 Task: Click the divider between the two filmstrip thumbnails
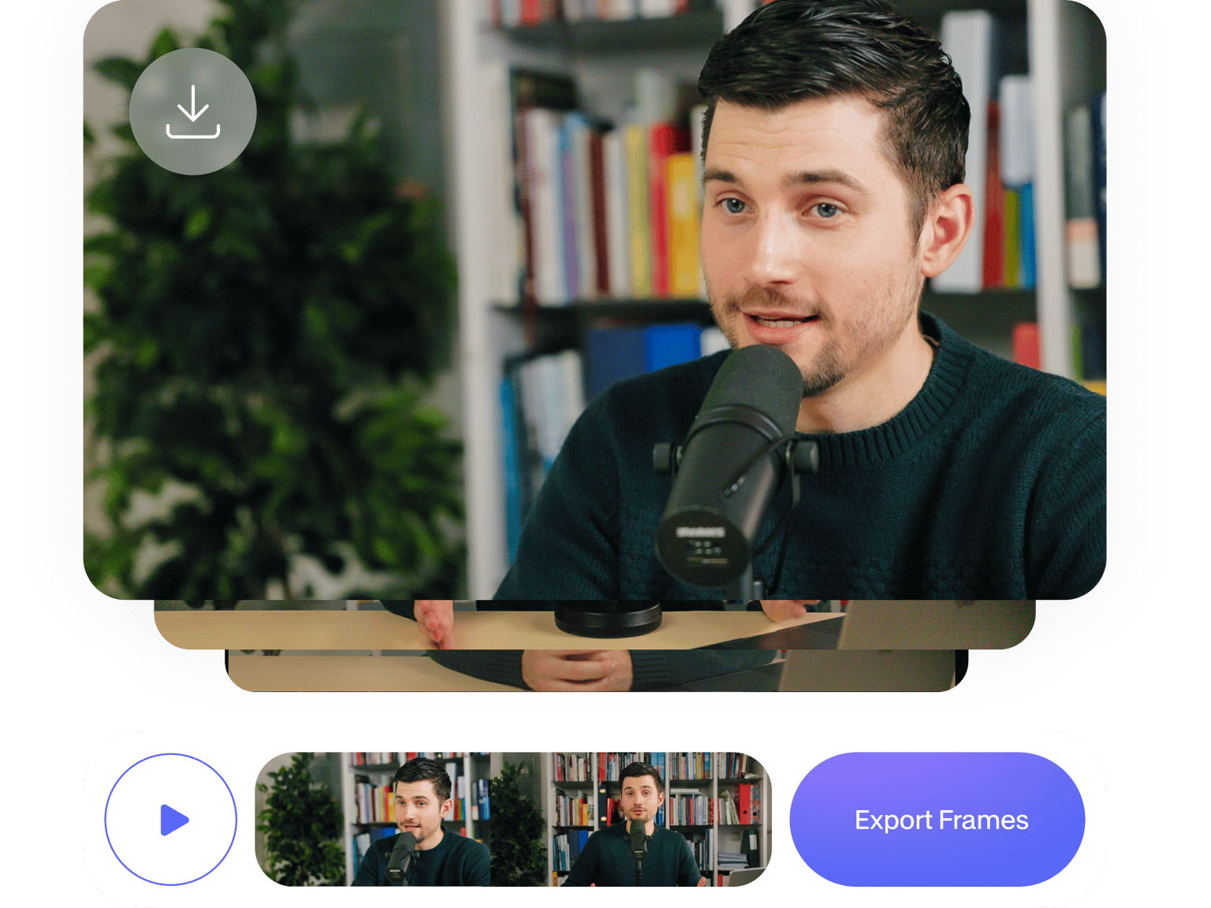490,820
